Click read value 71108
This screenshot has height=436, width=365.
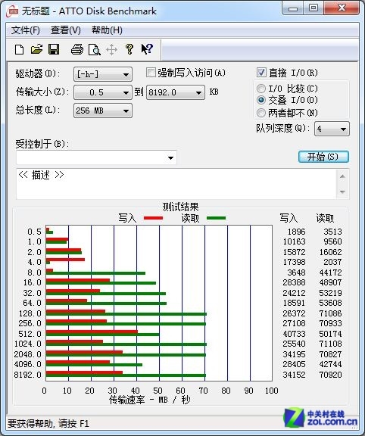click(x=330, y=344)
